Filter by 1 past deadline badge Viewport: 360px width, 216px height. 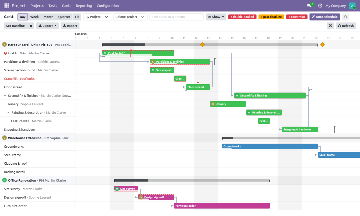tap(271, 17)
